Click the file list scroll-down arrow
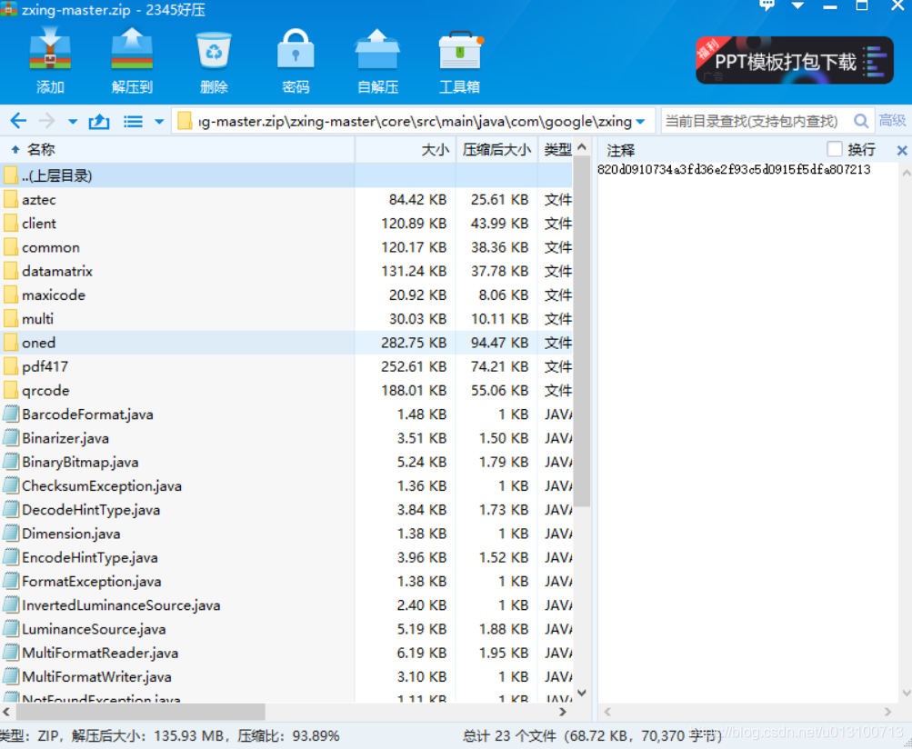The image size is (912, 749). tap(582, 693)
